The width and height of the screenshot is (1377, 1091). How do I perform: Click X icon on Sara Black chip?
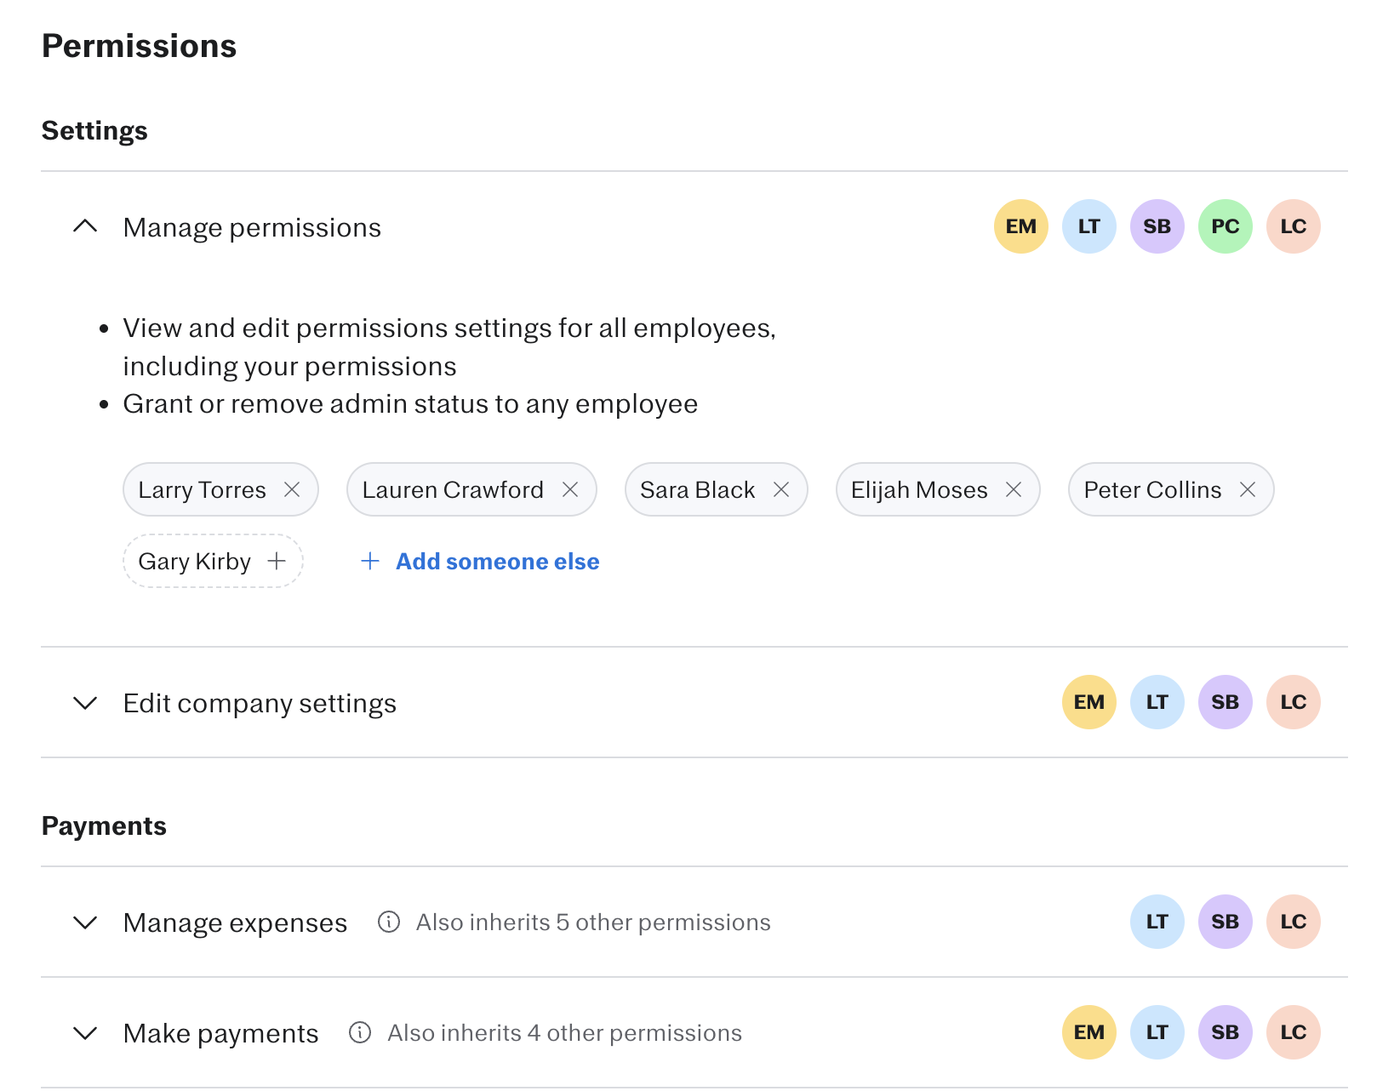tap(781, 489)
